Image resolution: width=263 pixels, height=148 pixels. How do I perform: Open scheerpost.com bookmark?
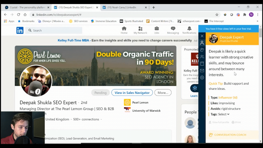point(189,21)
